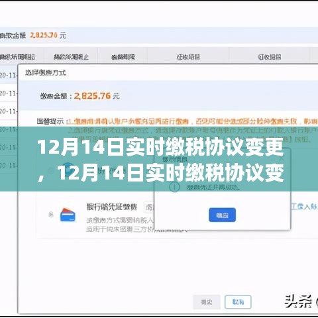Select the third table row dated 20-11
This screenshot has width=318, height=318.
[x=9, y=111]
